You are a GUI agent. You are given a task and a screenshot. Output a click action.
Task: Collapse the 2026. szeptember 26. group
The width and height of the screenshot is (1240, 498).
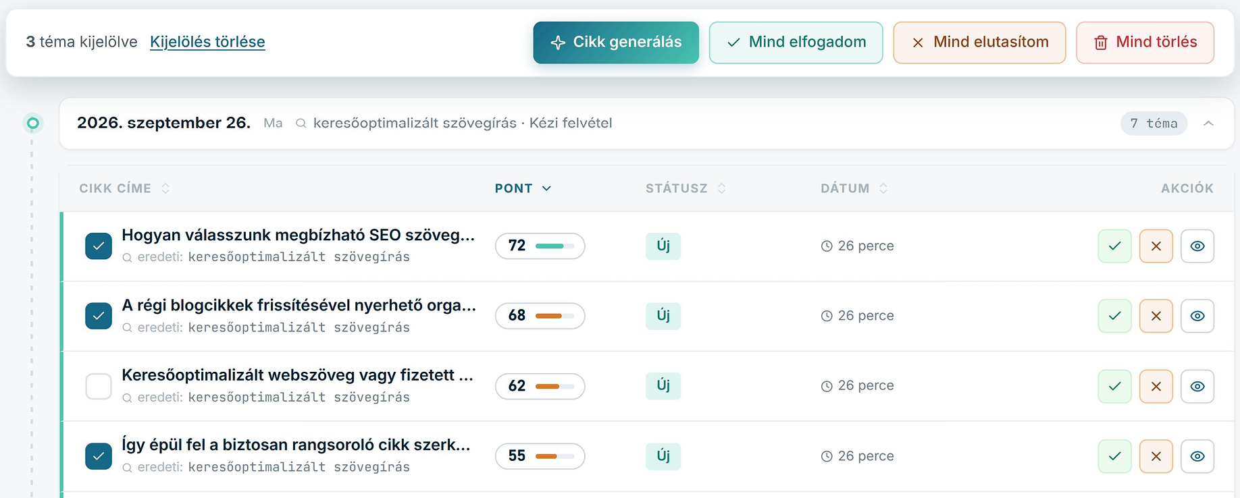[1208, 123]
